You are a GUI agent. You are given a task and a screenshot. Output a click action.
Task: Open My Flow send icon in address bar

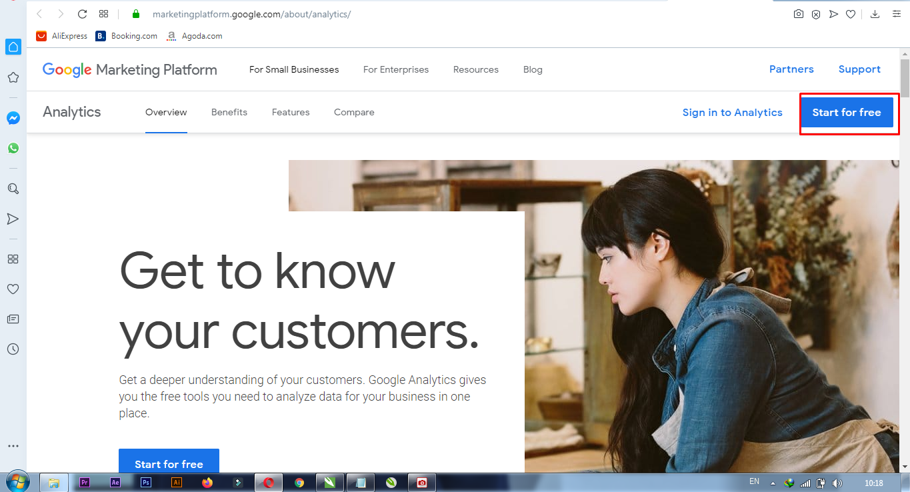(833, 14)
